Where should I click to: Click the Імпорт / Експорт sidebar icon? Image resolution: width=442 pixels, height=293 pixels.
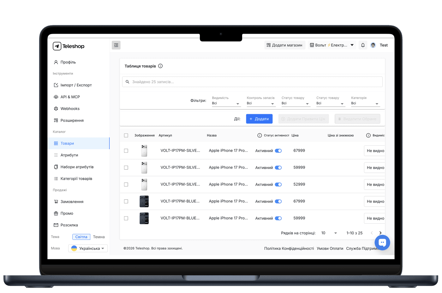coord(56,85)
